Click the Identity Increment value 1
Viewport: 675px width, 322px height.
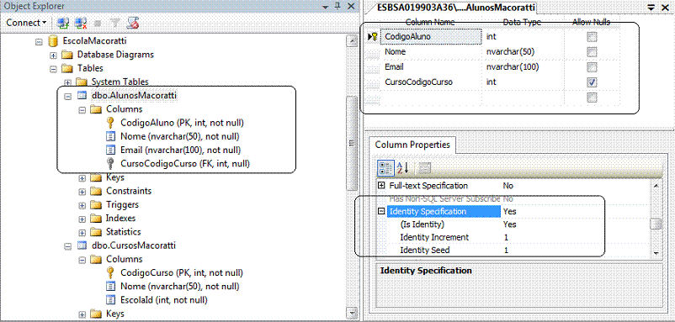pos(507,237)
